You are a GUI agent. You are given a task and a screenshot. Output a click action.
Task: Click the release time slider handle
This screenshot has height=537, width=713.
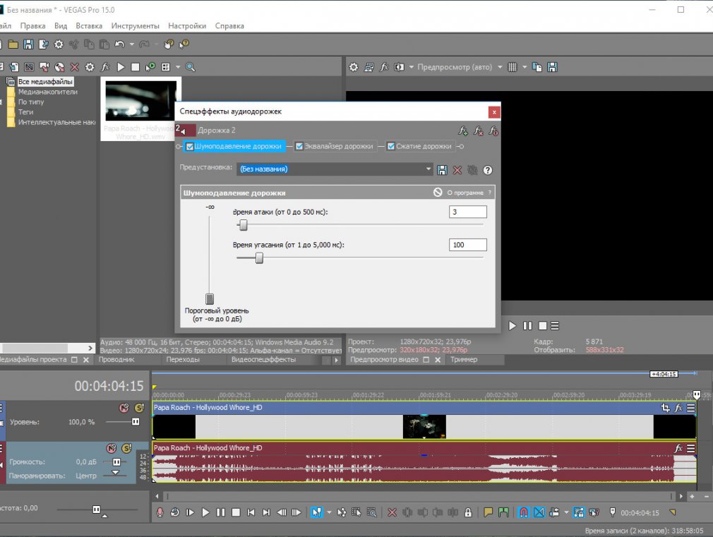tap(259, 258)
